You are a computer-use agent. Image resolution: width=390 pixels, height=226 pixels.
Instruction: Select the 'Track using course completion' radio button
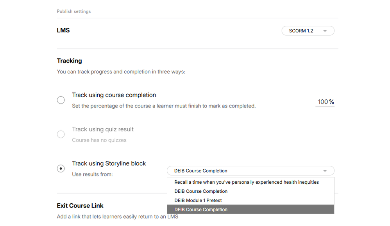61,100
